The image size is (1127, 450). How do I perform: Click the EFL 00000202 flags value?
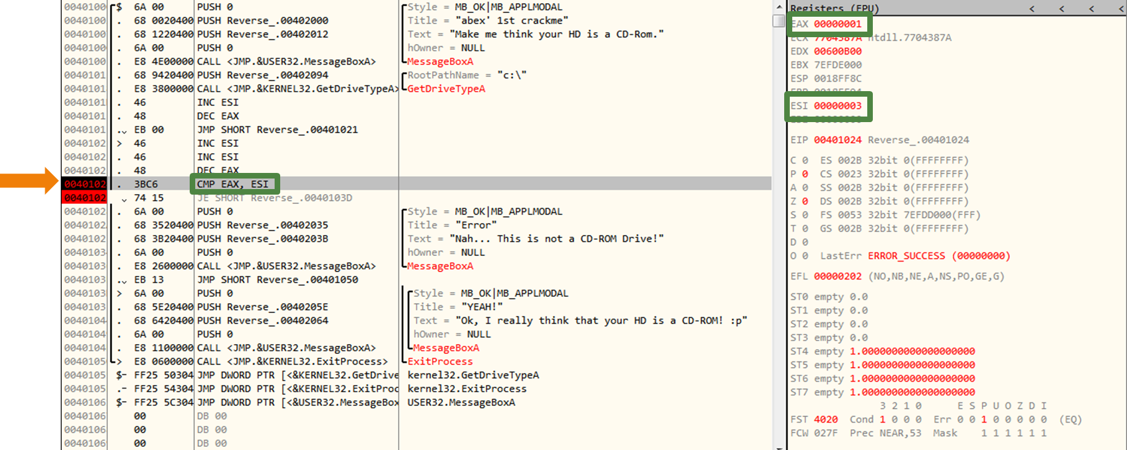[838, 276]
